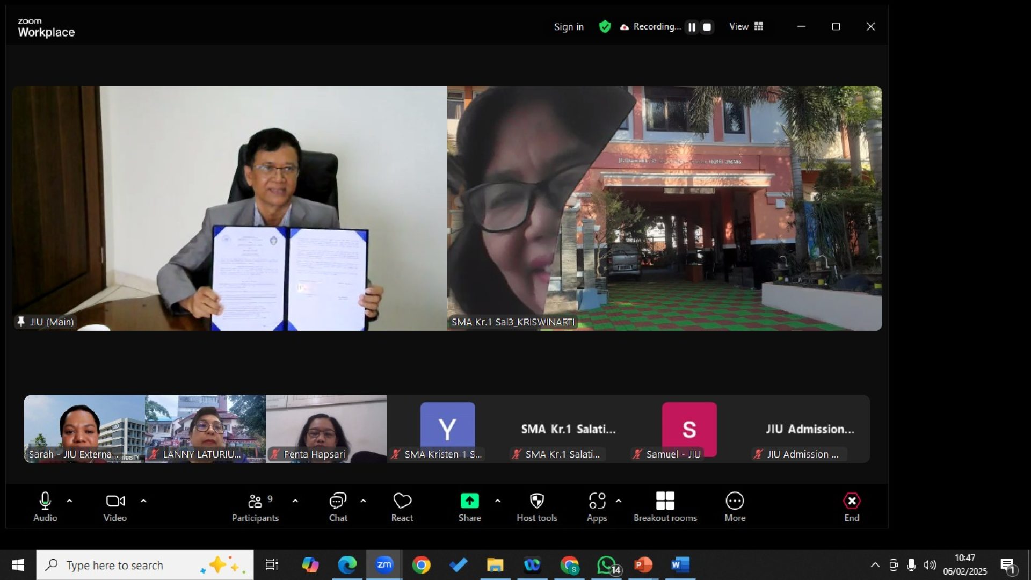Open the Apps icon
The width and height of the screenshot is (1031, 580).
point(597,501)
